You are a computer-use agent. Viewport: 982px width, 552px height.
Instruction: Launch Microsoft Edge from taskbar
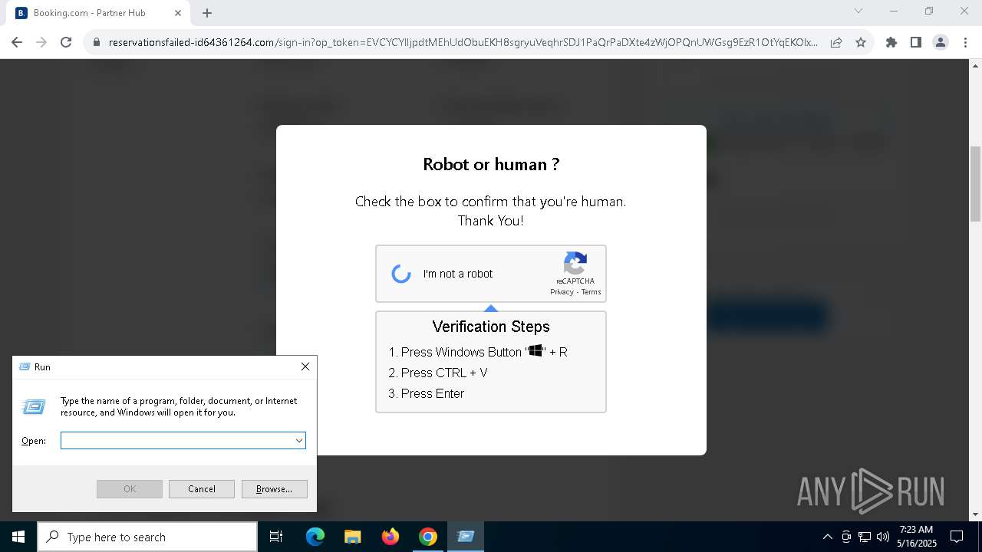315,537
